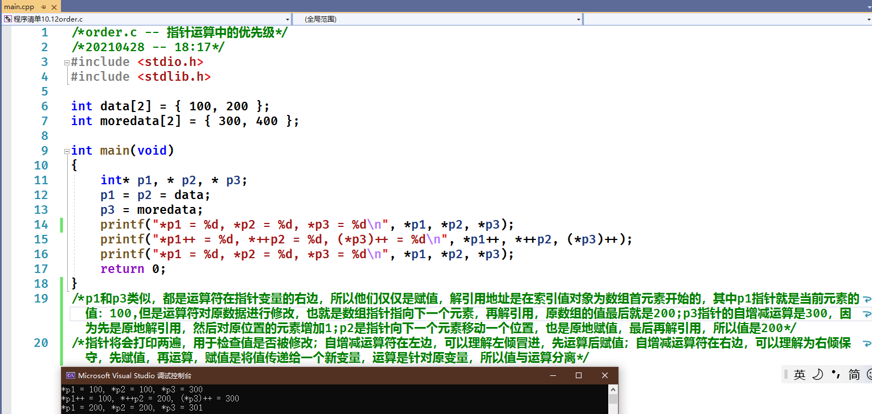Click <stdio.h> in the include line

pos(170,62)
